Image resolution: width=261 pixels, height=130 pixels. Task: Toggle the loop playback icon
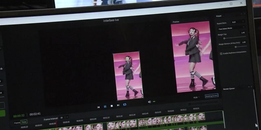125,105
